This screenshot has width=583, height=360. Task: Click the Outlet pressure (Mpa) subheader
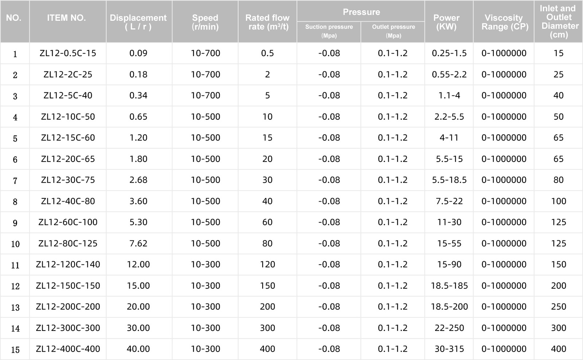point(393,32)
